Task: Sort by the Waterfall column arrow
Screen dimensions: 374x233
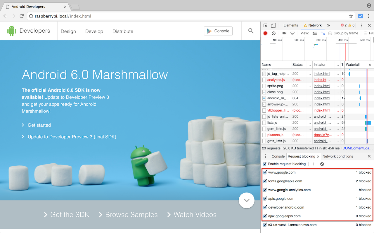Action: (370, 65)
